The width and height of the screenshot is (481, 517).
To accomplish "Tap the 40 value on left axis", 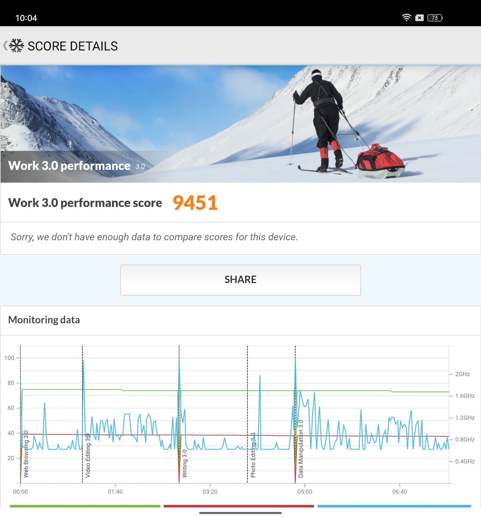I will click(11, 433).
